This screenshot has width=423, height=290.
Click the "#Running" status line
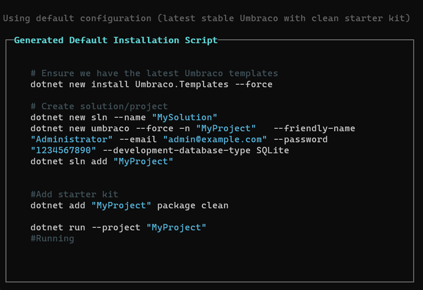[52, 238]
